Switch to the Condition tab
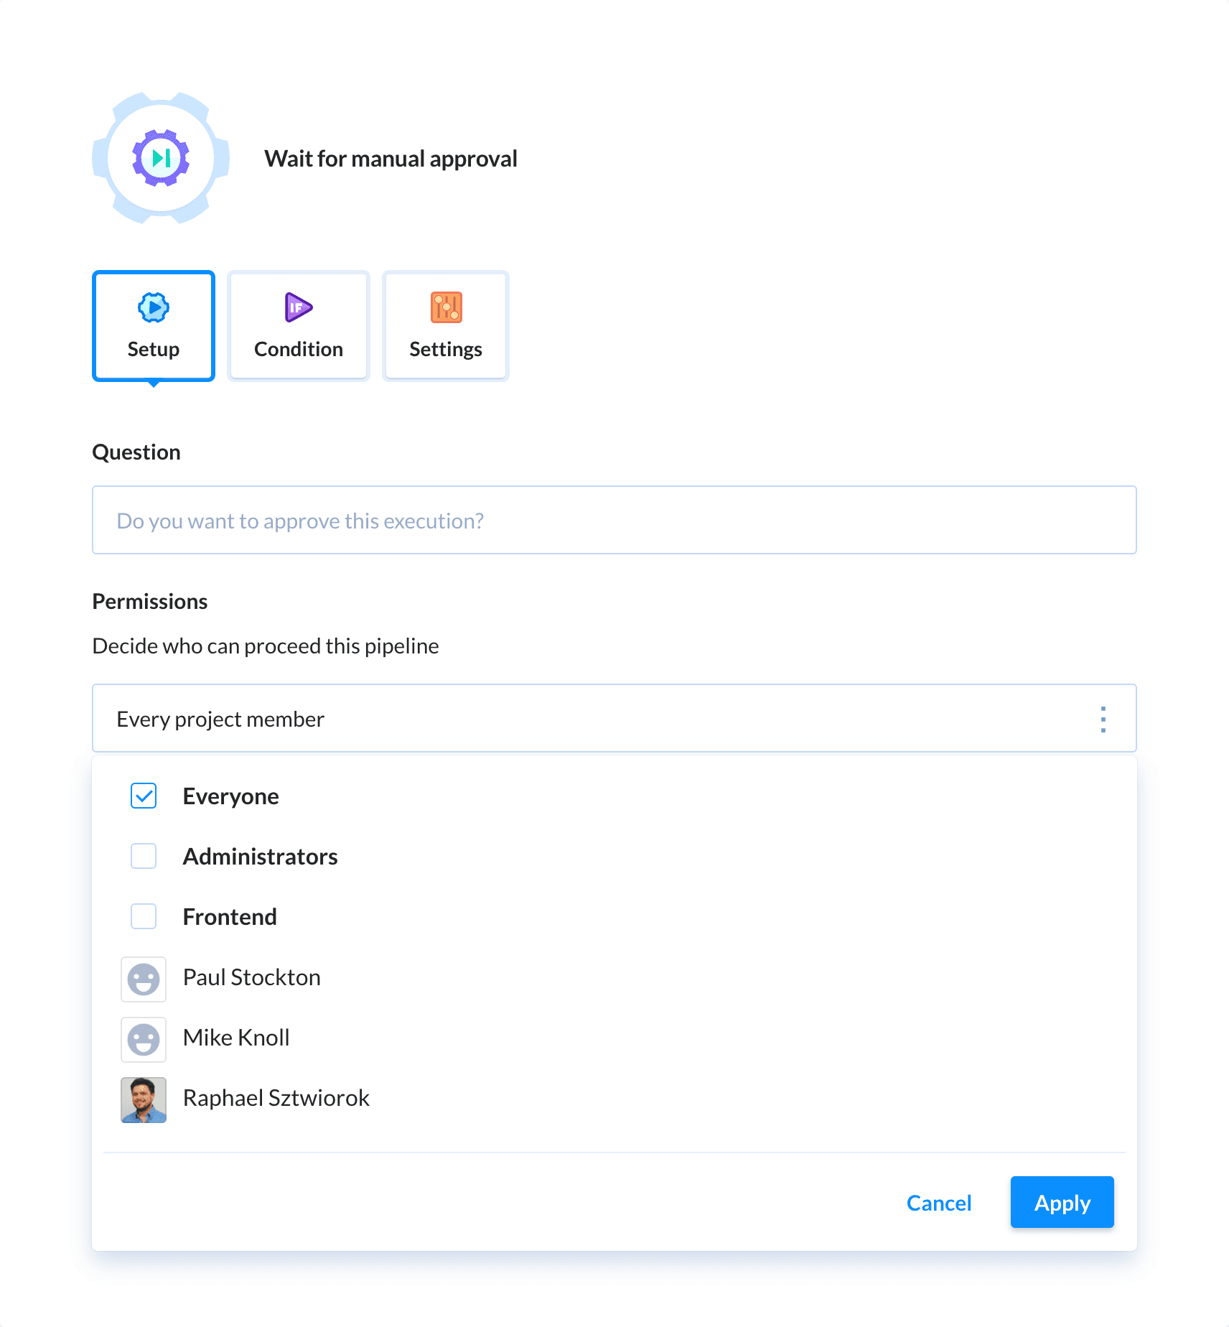The image size is (1229, 1327). 297,325
